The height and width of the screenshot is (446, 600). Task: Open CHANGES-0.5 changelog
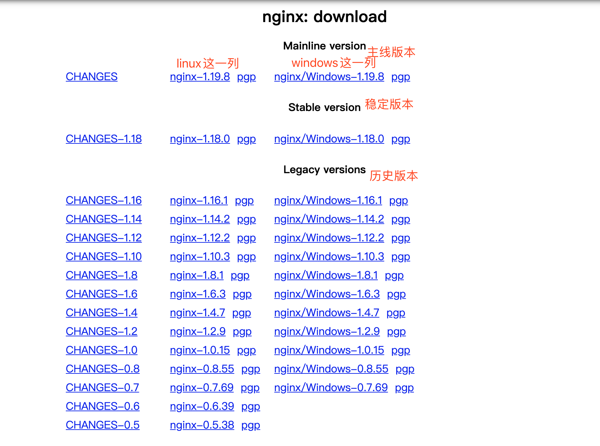click(x=103, y=425)
